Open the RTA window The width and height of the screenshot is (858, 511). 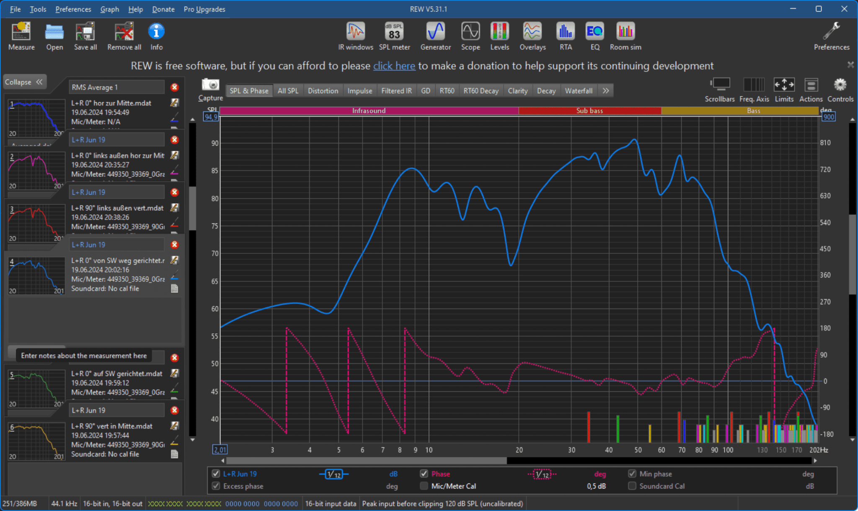(x=566, y=36)
